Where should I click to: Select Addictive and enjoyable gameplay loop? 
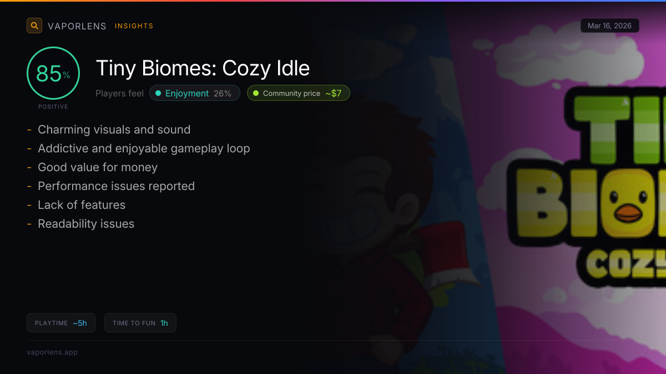144,148
